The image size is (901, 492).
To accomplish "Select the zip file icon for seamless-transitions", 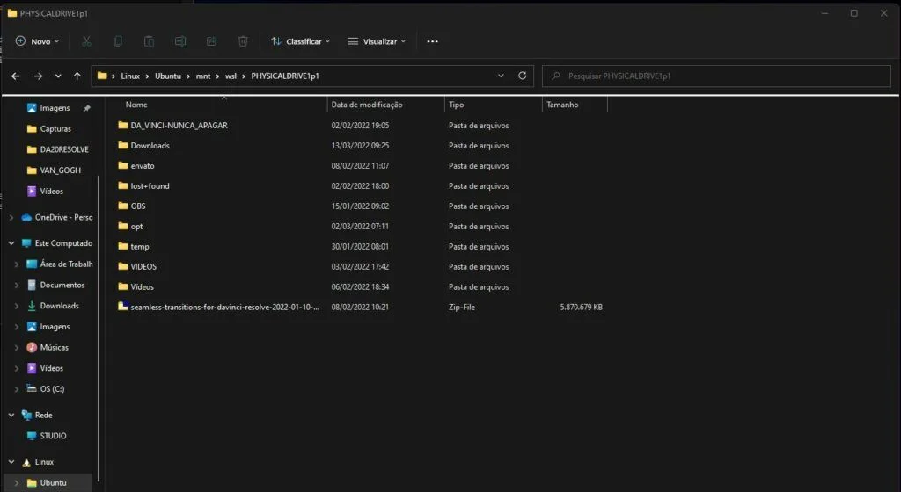I will 123,307.
